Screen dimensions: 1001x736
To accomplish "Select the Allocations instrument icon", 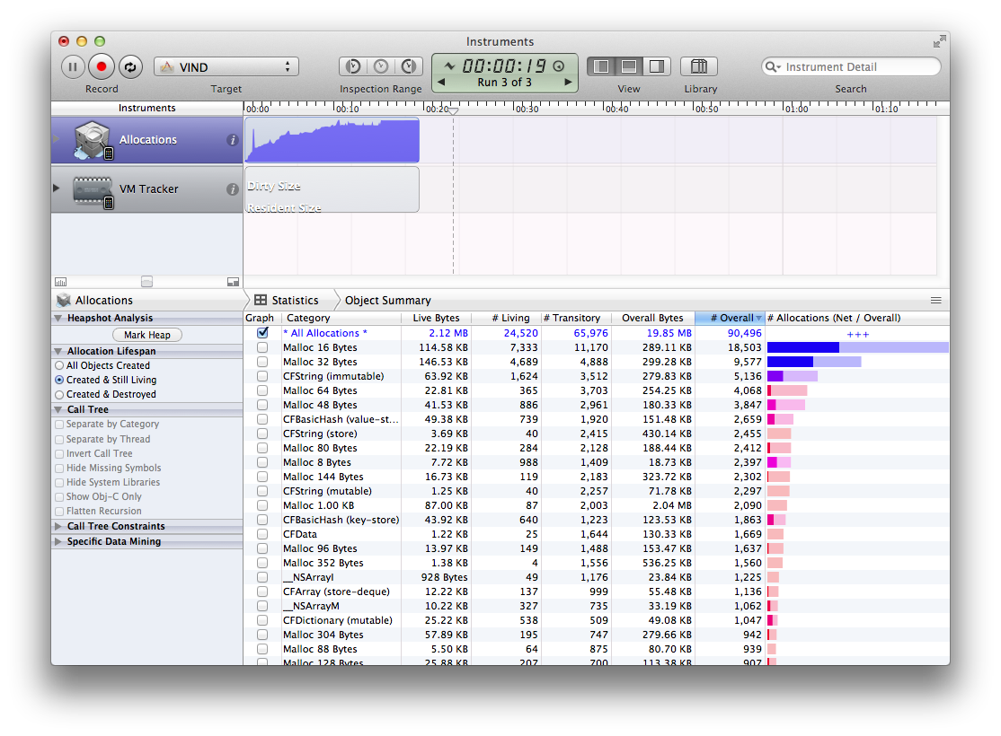I will [93, 140].
